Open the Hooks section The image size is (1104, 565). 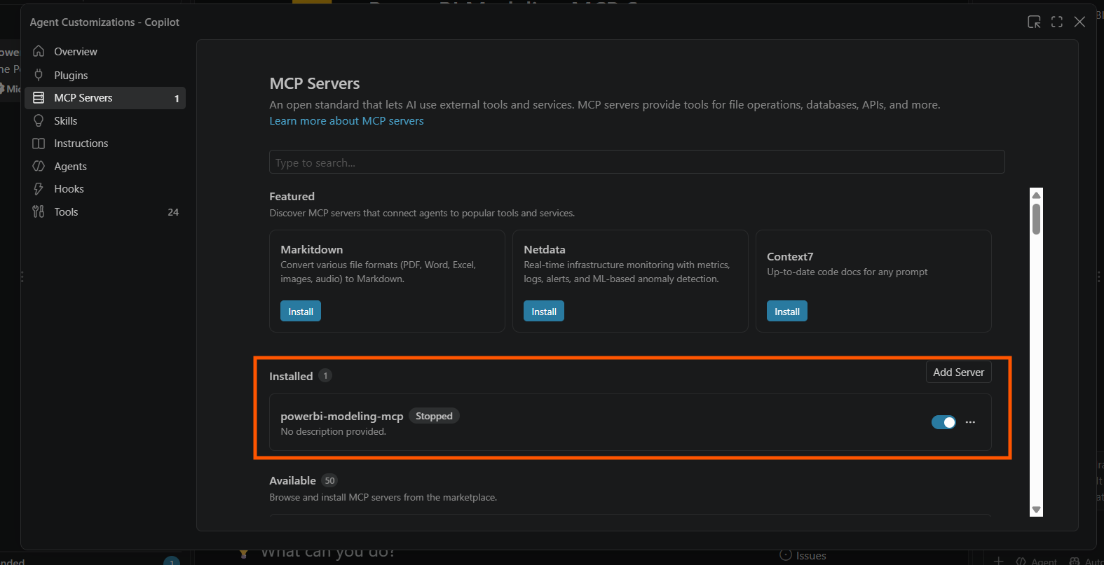(x=105, y=189)
